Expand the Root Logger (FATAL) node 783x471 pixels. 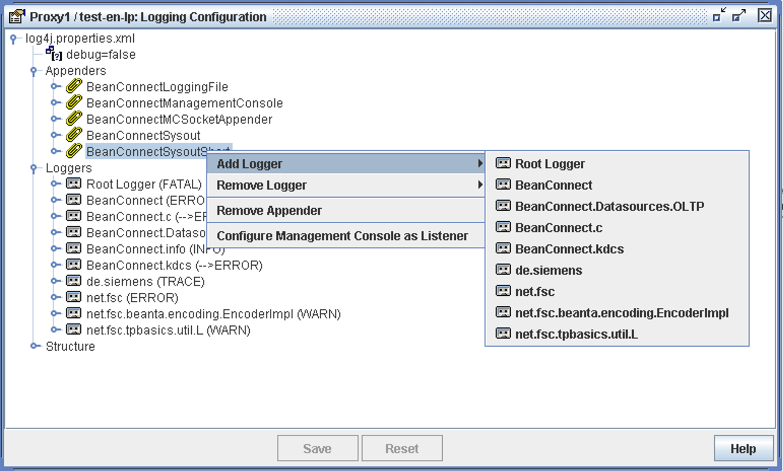coord(56,184)
